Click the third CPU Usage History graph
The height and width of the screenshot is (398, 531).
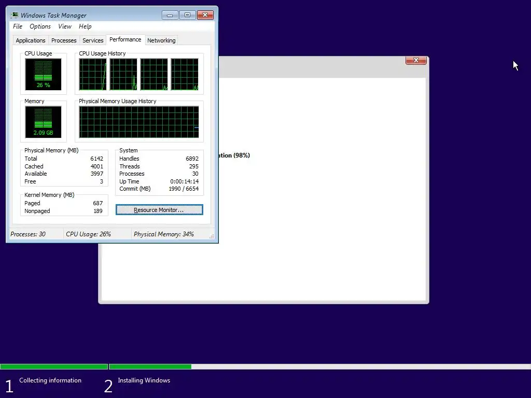point(153,74)
